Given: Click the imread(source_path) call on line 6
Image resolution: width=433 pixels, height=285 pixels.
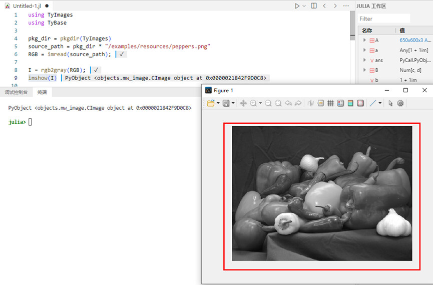Looking at the screenshot, I should coord(77,54).
